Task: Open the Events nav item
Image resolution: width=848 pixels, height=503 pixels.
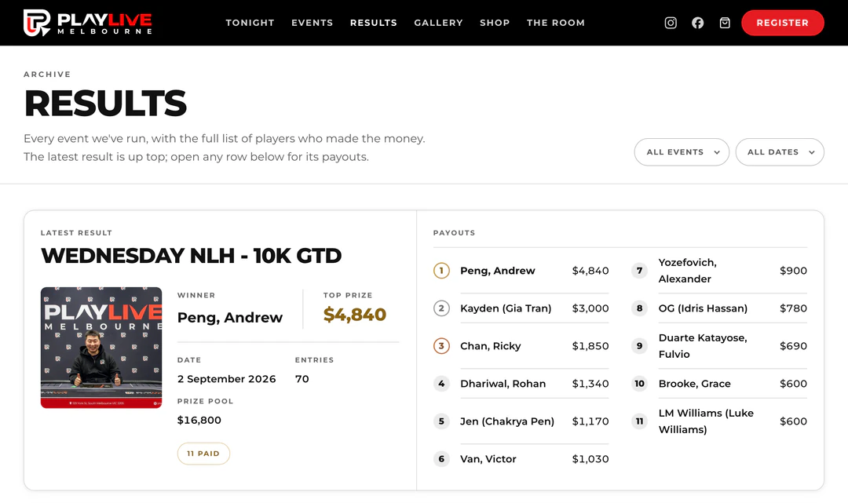Action: click(x=312, y=23)
